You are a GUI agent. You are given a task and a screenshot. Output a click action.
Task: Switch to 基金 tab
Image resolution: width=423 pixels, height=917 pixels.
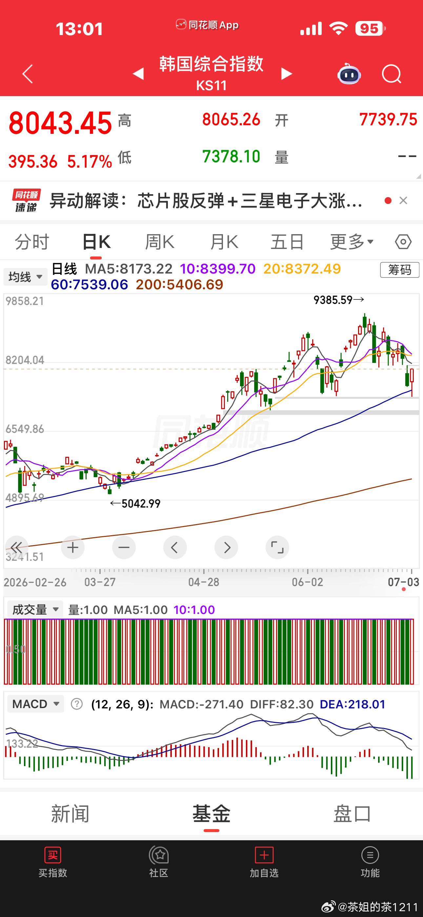[x=211, y=814]
